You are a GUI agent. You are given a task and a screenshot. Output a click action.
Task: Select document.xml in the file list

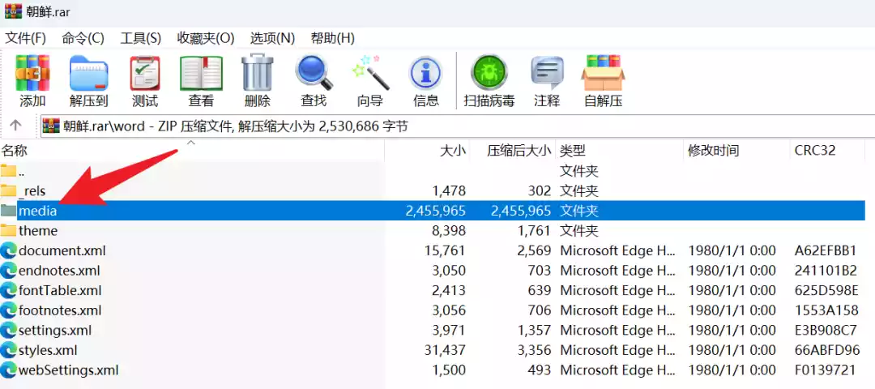(62, 250)
